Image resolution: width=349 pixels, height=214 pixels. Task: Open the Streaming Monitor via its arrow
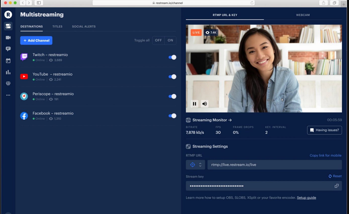[230, 120]
